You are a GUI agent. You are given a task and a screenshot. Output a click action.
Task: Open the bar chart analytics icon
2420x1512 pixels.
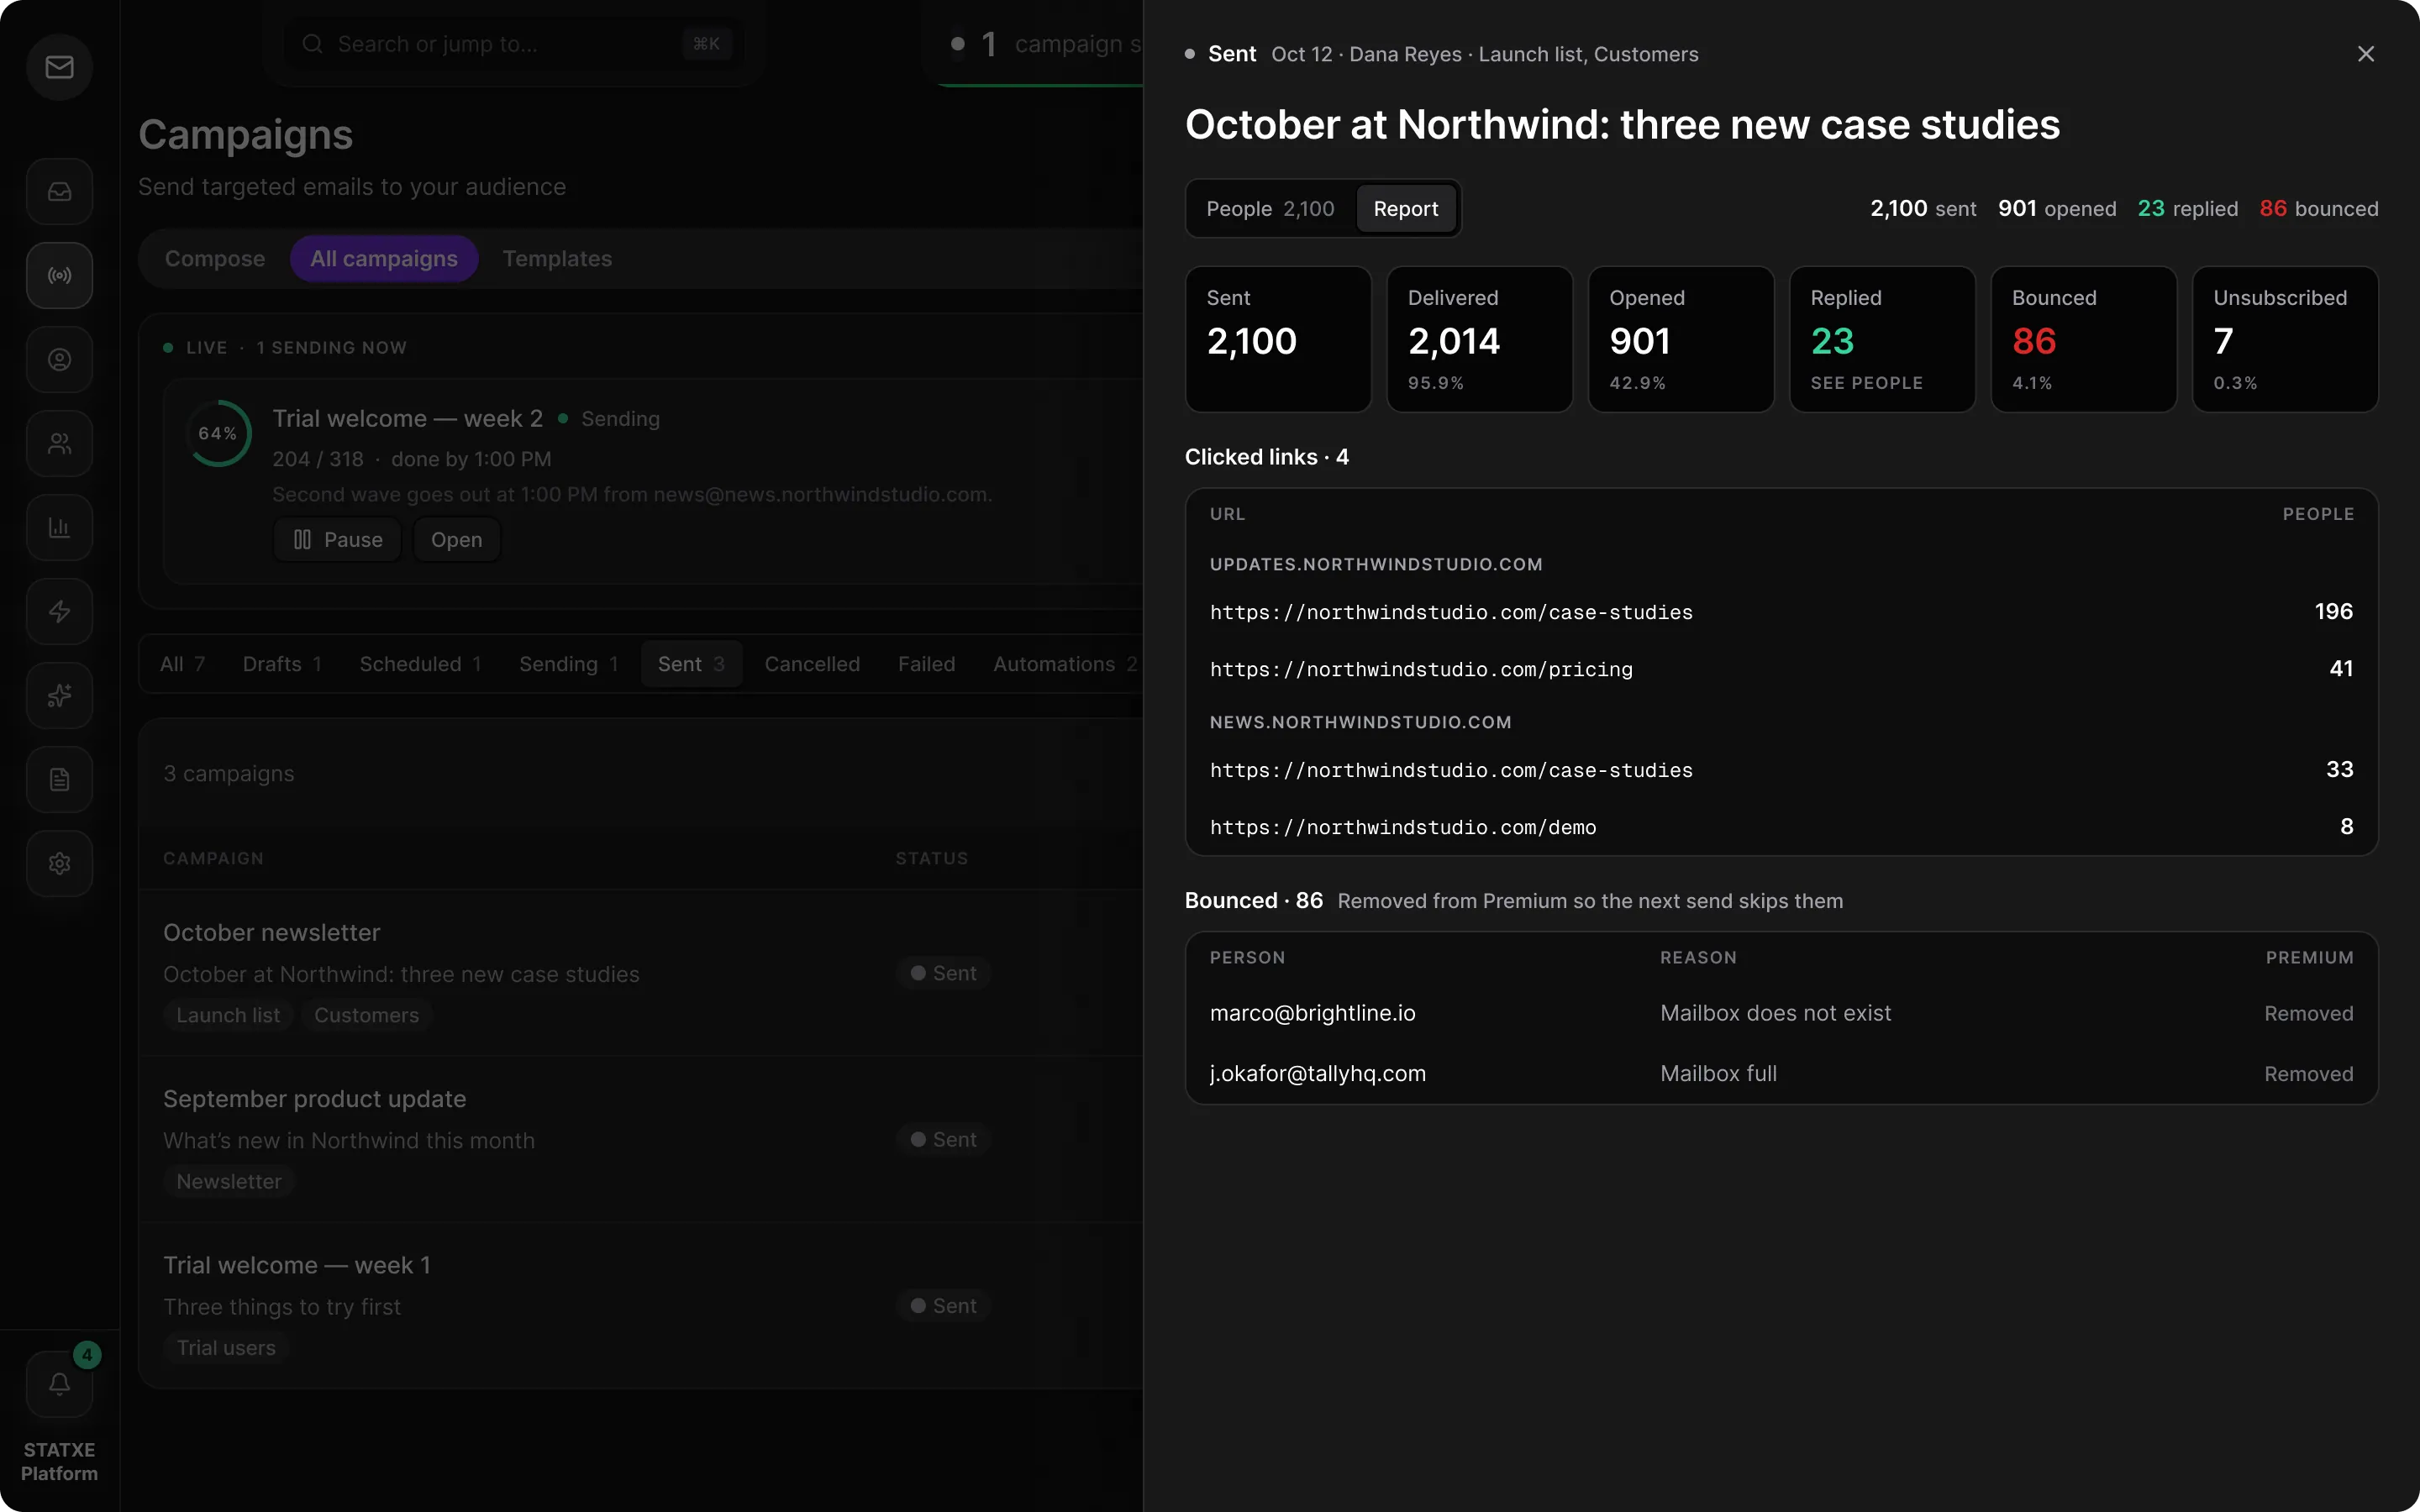point(59,528)
